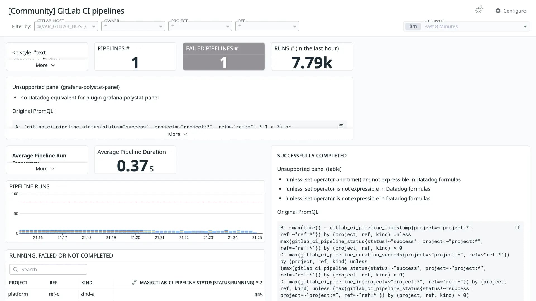Click the PIPELINES # widget value
This screenshot has width=536, height=301.
(x=135, y=62)
